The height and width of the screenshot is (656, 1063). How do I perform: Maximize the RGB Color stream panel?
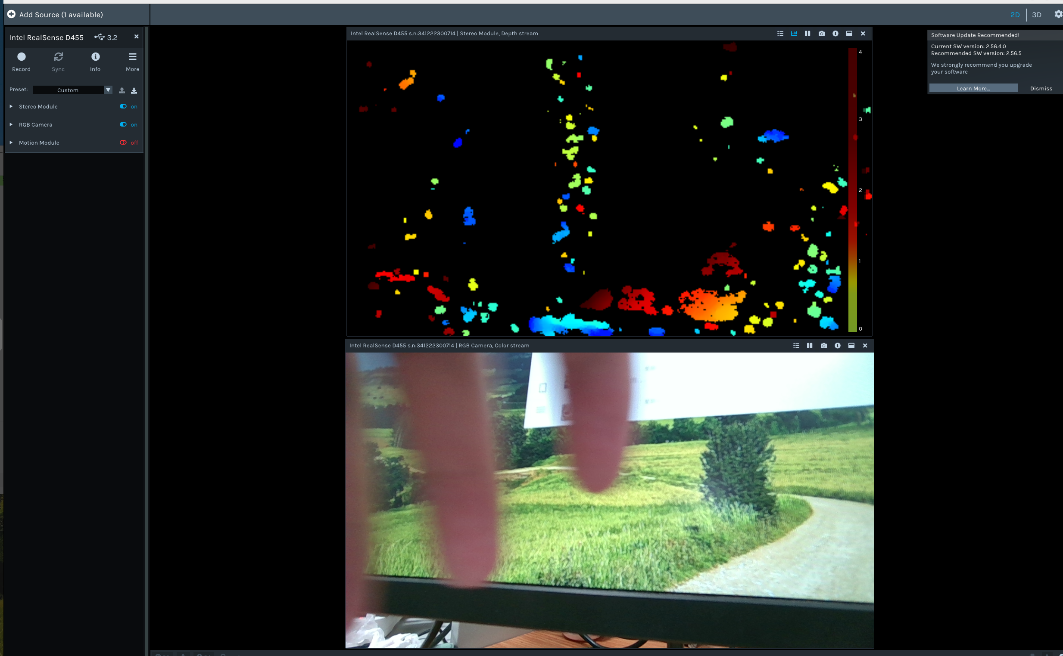point(851,345)
